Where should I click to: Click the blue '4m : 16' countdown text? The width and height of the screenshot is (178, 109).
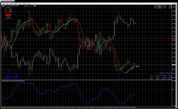tap(11, 77)
